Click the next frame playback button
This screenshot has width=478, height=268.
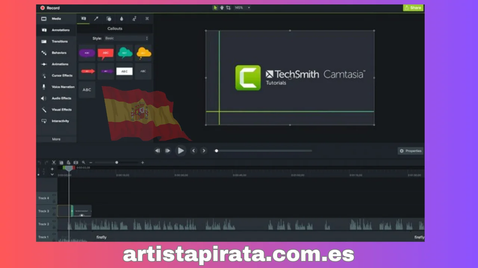[168, 151]
